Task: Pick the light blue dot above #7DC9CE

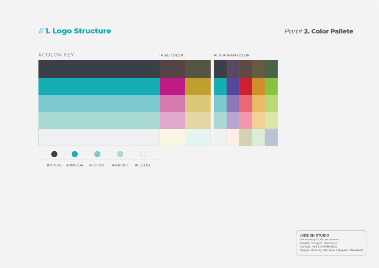Action: pyautogui.click(x=97, y=154)
